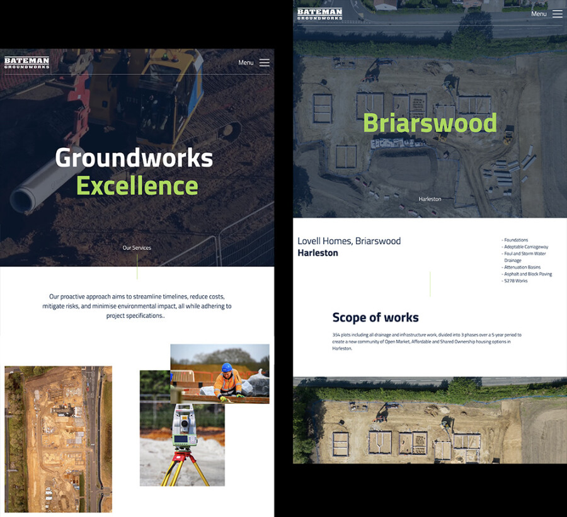Click the Briarswood page heading
Image resolution: width=567 pixels, height=517 pixels.
click(x=430, y=123)
